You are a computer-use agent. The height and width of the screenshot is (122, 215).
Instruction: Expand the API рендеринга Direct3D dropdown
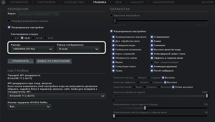point(57,96)
